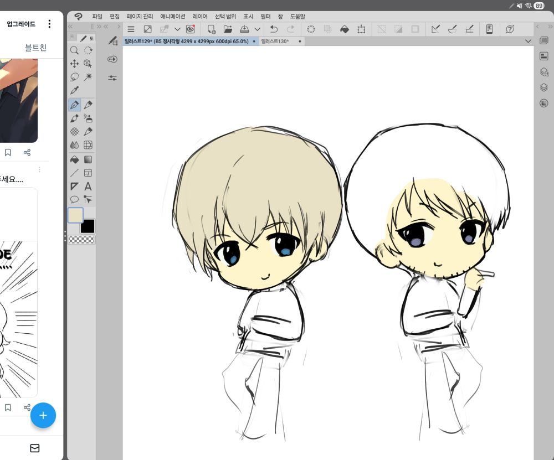Expand right palette dock double-arrow
The height and width of the screenshot is (460, 554).
pyautogui.click(x=550, y=27)
